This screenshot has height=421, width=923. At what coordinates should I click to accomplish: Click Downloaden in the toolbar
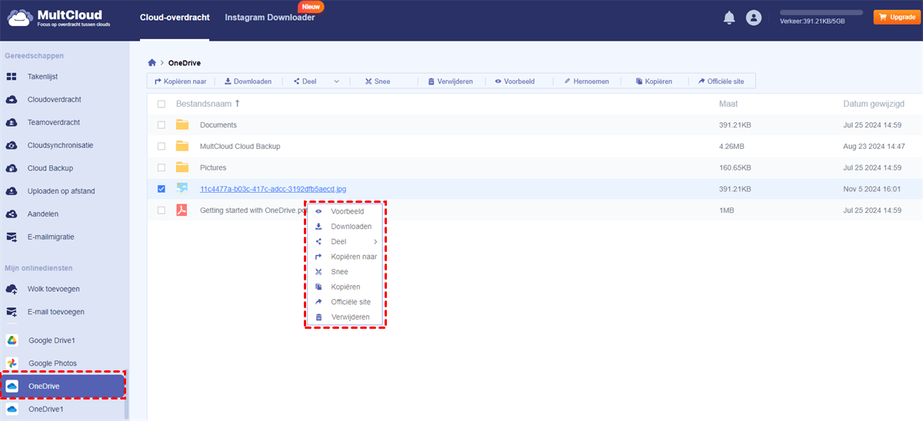coord(248,81)
